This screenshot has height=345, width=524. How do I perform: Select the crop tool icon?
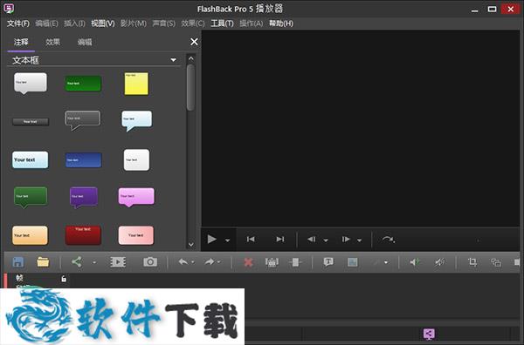coord(472,262)
